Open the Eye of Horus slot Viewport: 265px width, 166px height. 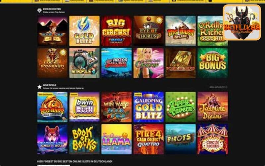[x=148, y=31]
